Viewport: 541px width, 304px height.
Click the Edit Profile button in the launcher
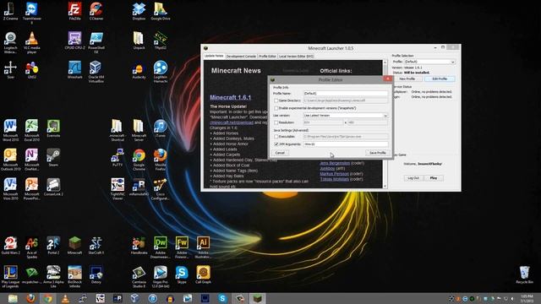[x=440, y=79]
